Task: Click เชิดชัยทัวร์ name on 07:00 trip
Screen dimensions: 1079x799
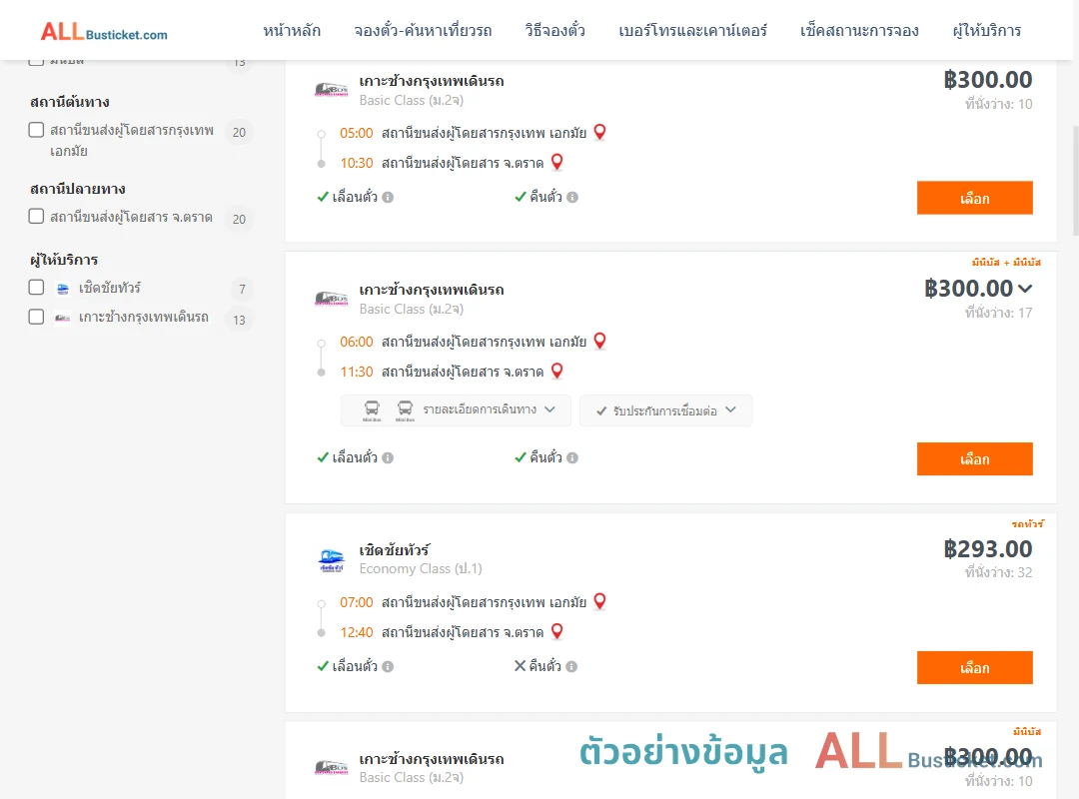Action: click(395, 550)
